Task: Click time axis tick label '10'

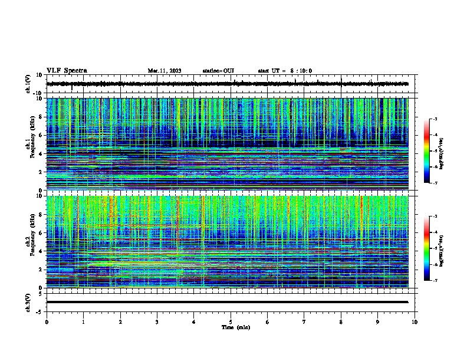Action: pyautogui.click(x=415, y=322)
